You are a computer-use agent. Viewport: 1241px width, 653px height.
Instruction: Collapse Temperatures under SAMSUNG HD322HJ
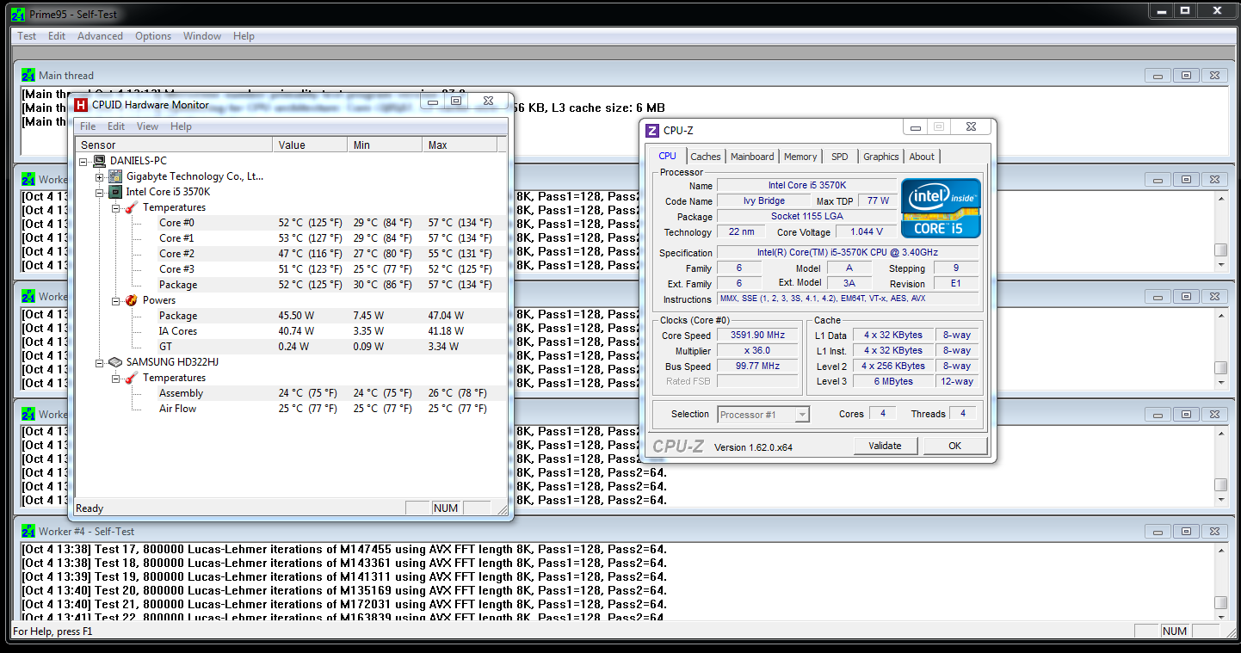[x=116, y=378]
